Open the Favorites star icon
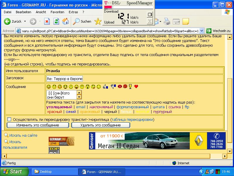 (98, 21)
